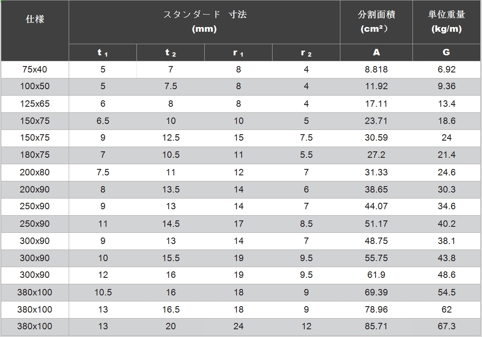Select the 125x65 row label
Viewport: 482px width, 337px height.
click(35, 104)
